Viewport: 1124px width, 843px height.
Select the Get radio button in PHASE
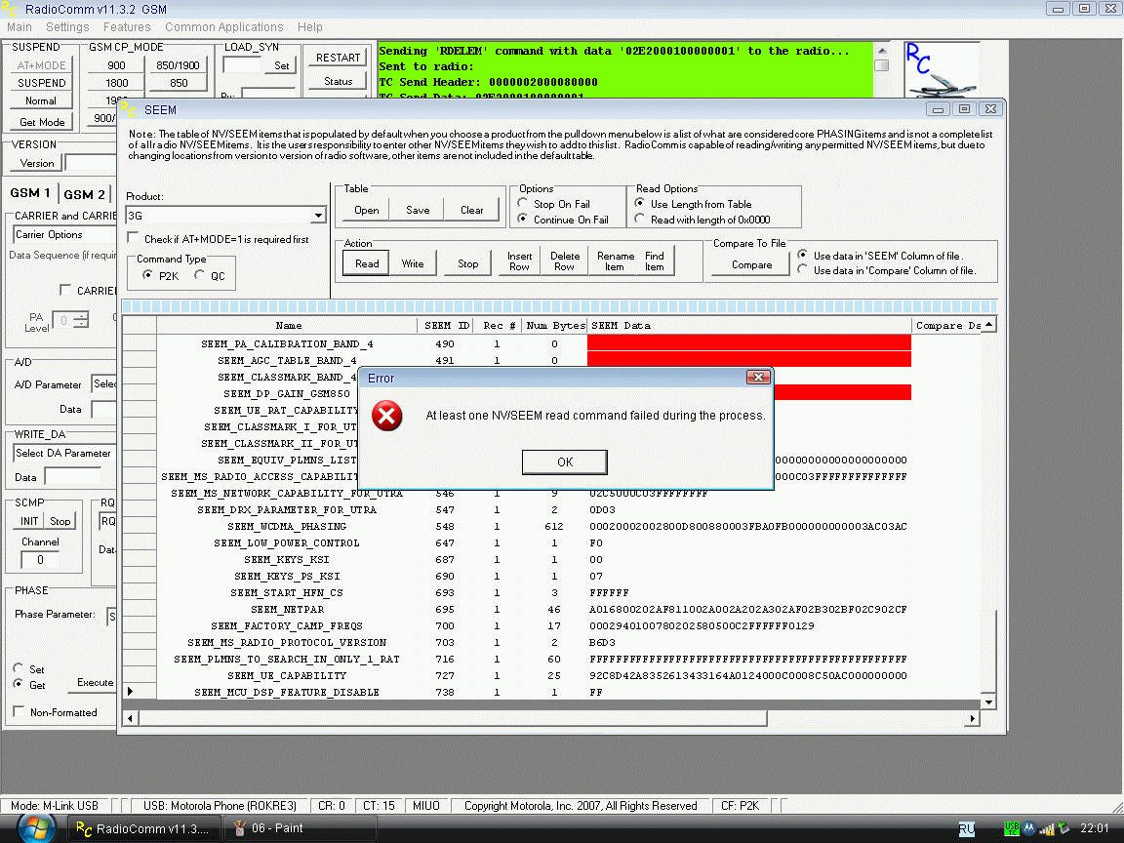click(19, 684)
